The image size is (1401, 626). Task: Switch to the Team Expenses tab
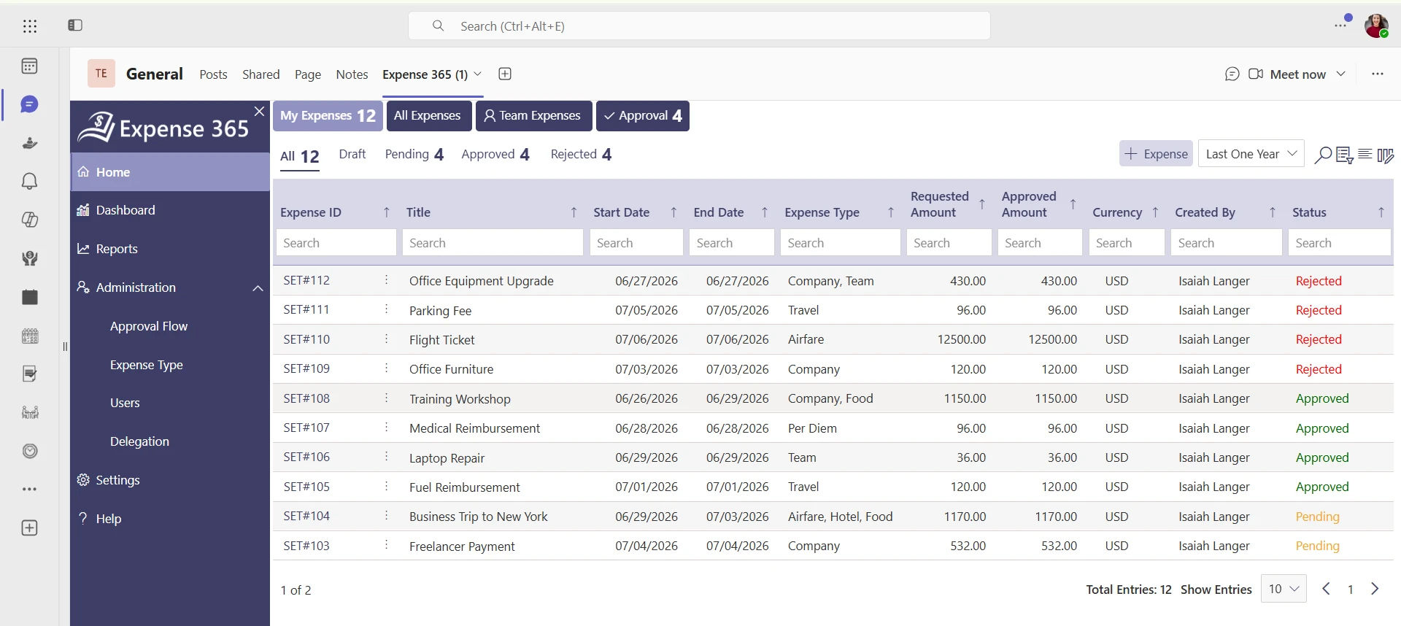(x=533, y=116)
